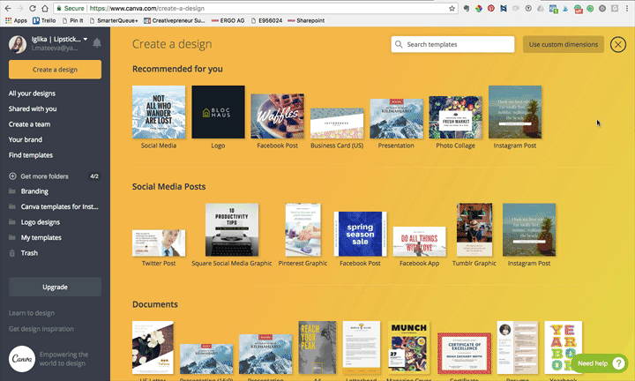Select the MUNCH Magazine Cover thumbnail
Screen dimensions: 635x381
[408, 347]
